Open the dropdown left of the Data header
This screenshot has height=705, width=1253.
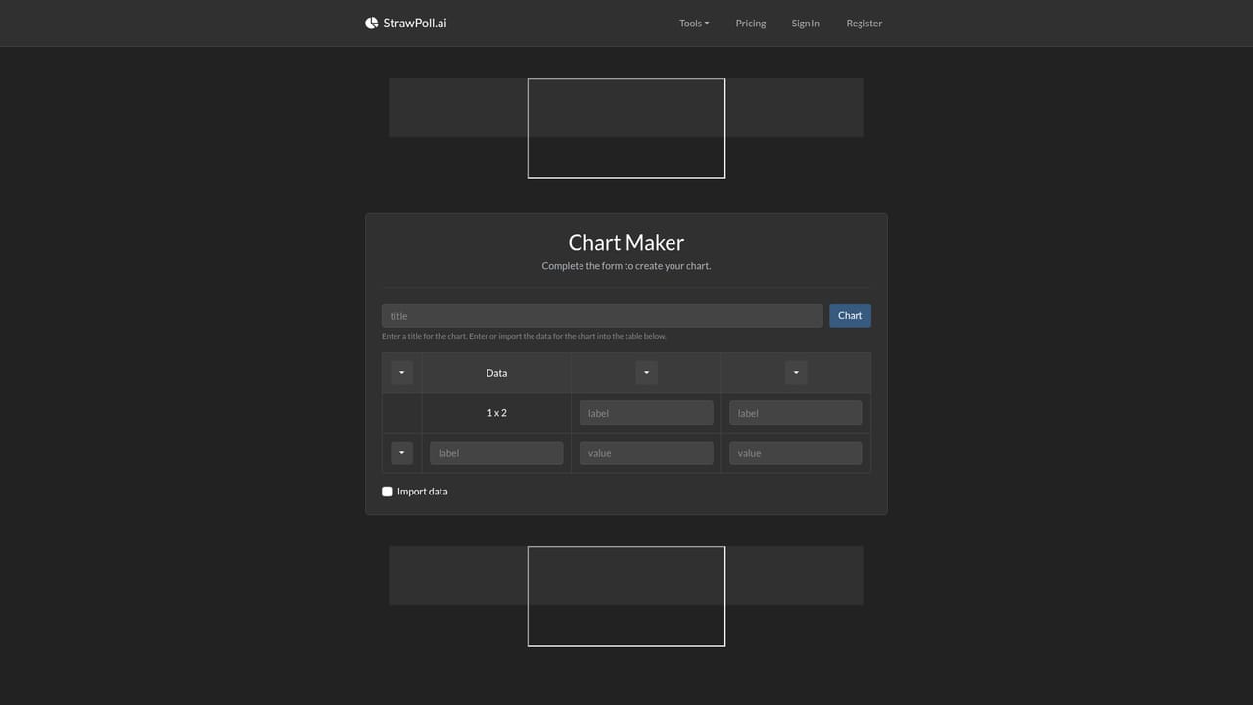[x=401, y=373]
